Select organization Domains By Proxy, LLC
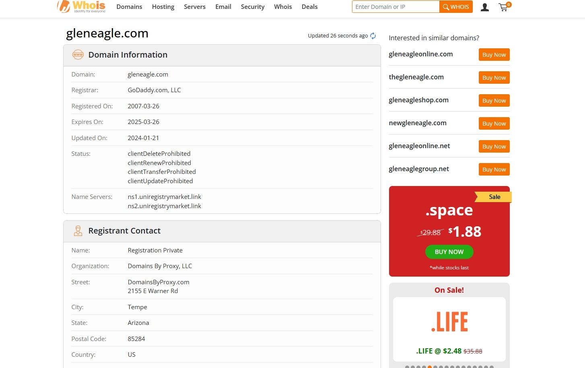This screenshot has width=585, height=368. click(x=160, y=266)
